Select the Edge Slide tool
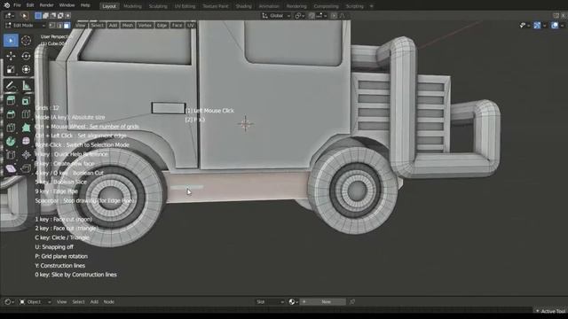This screenshot has height=319, width=568. point(11,155)
